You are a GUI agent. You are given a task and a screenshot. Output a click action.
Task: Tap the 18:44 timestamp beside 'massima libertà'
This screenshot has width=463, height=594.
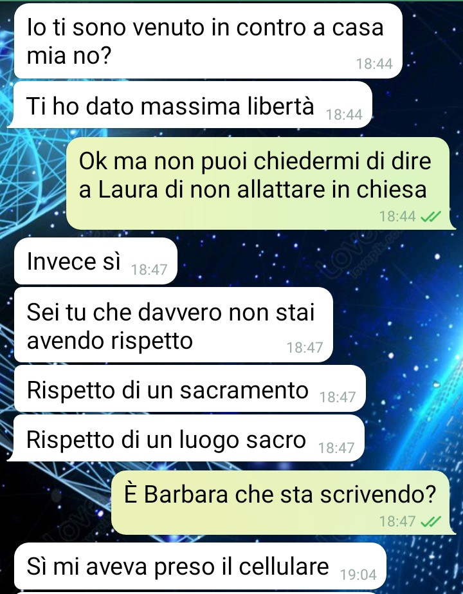[344, 115]
